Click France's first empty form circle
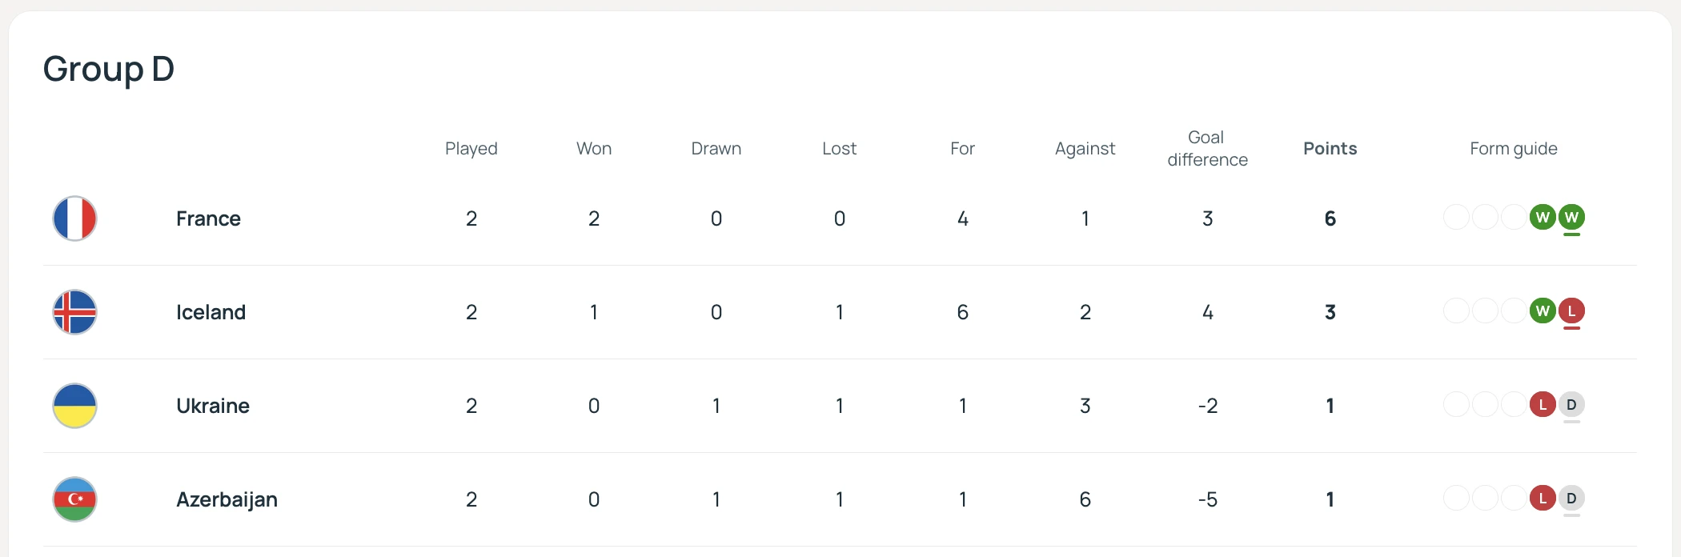Screen dimensions: 1681x557 (x=1456, y=217)
